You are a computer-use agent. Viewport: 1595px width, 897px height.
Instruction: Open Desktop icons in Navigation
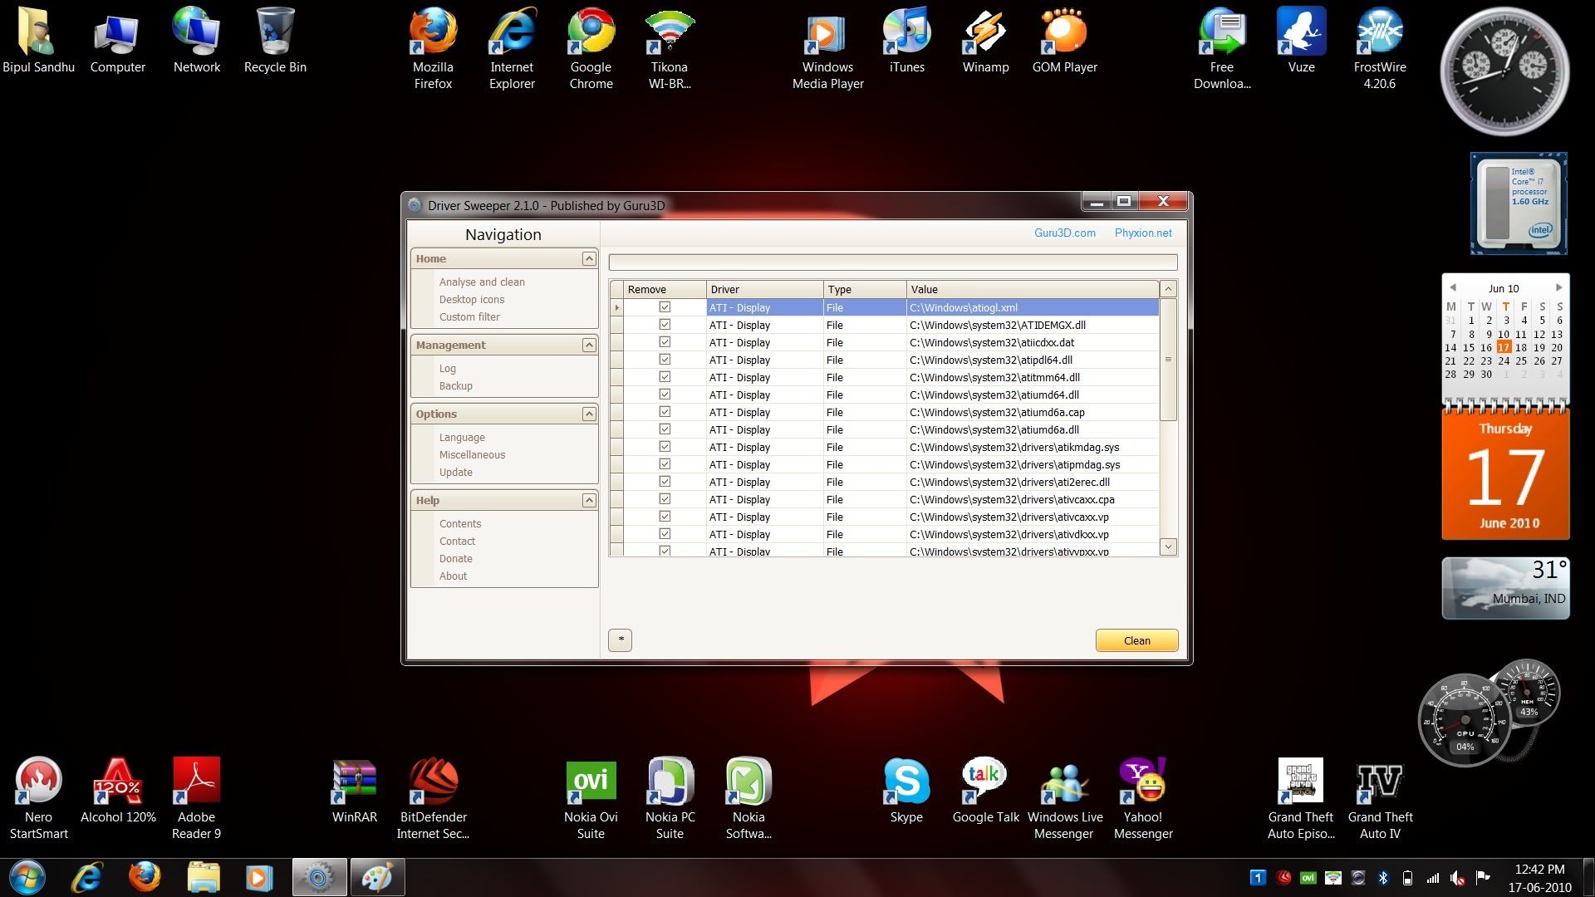(x=472, y=300)
